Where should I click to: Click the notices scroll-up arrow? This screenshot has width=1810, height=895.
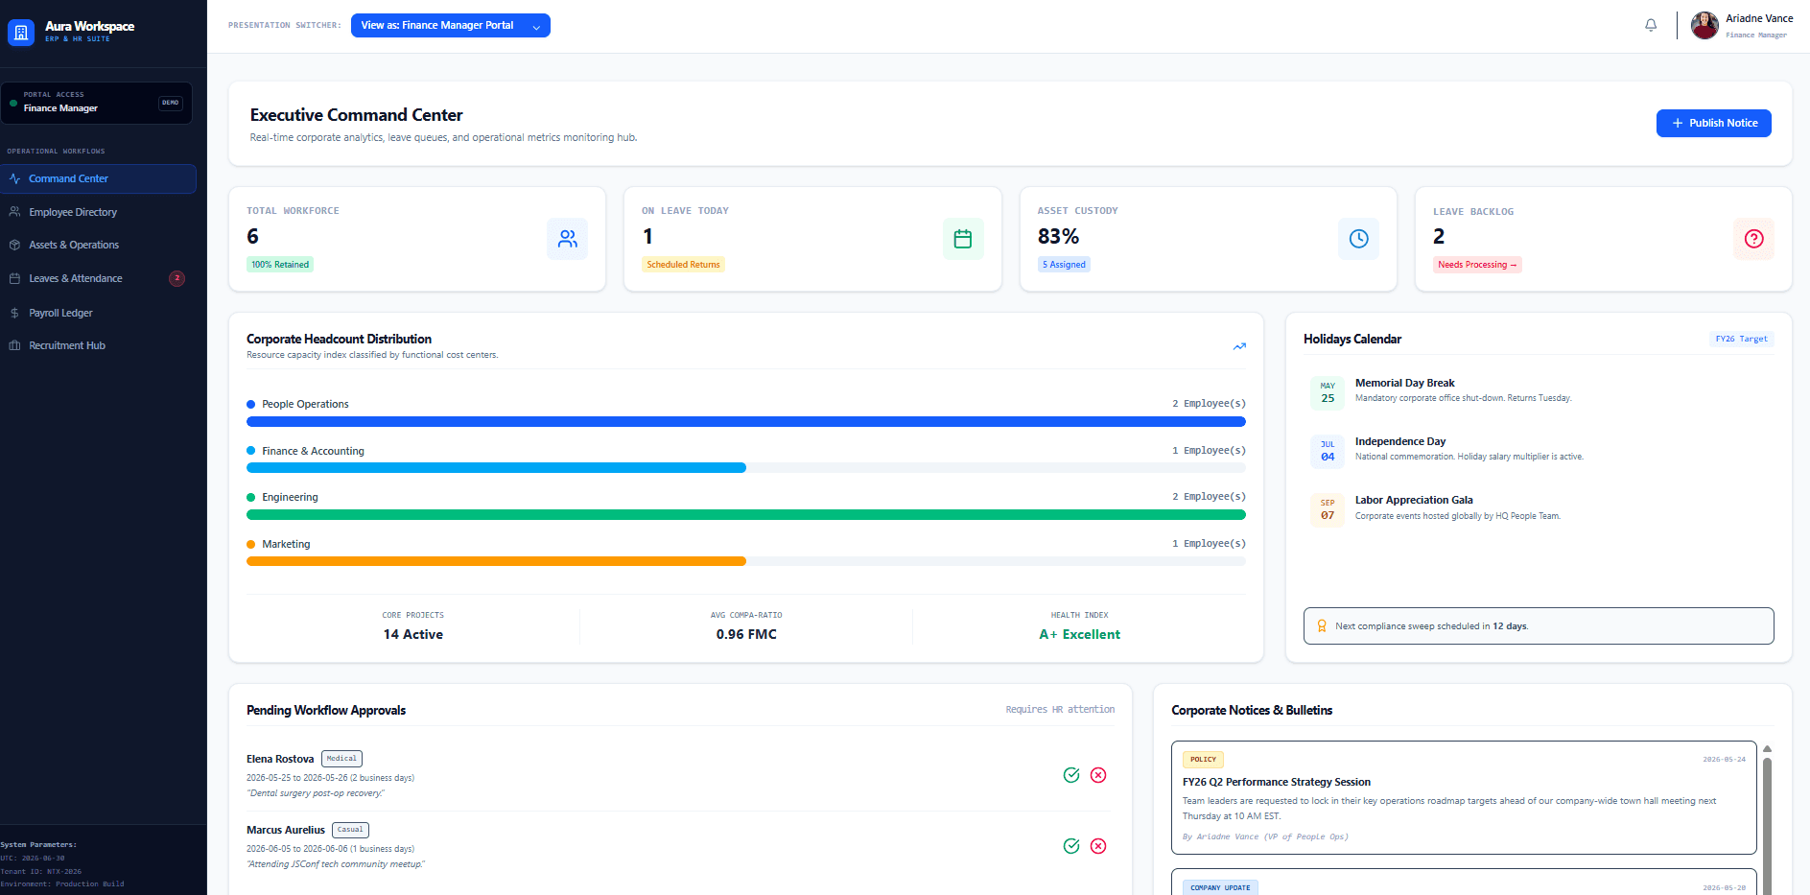[x=1767, y=748]
